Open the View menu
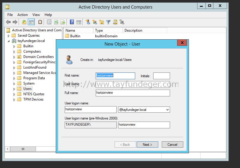This screenshot has width=240, height=168. click(36, 15)
